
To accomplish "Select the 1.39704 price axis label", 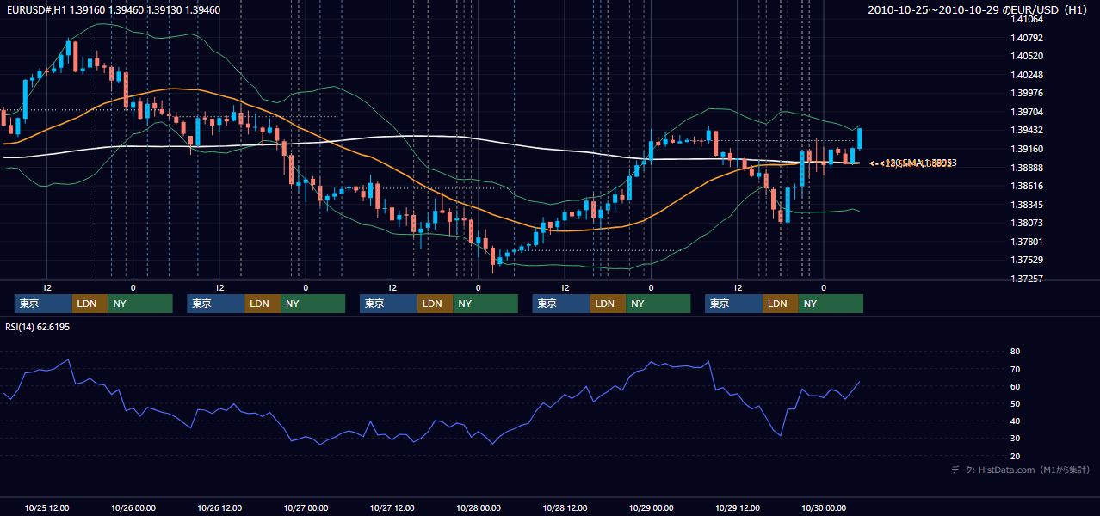I will tap(1027, 112).
